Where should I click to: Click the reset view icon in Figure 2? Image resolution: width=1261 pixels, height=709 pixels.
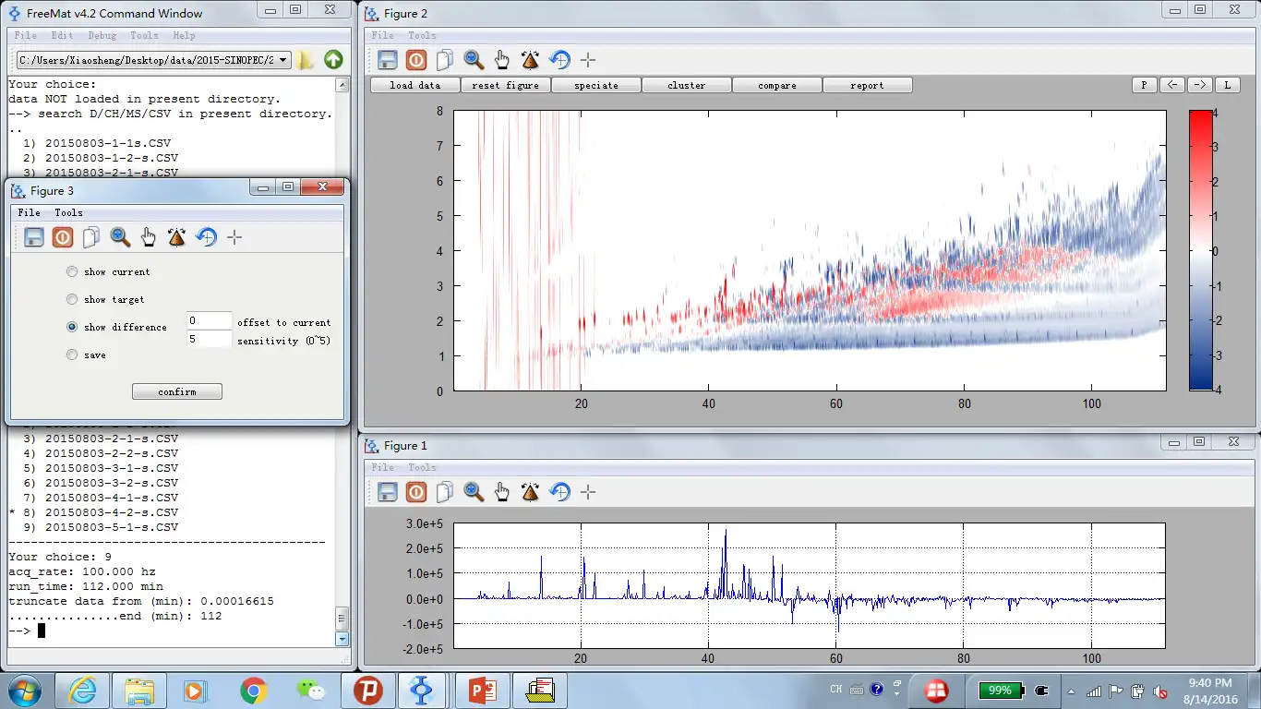(559, 60)
